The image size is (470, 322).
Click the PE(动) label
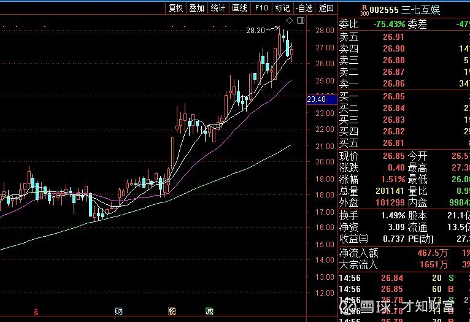[x=420, y=239]
